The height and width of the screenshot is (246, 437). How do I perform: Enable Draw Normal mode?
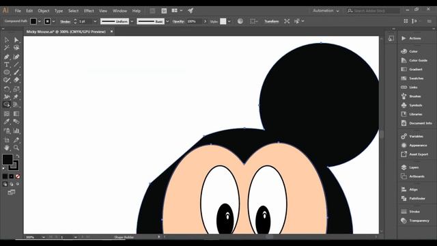[x=5, y=184]
